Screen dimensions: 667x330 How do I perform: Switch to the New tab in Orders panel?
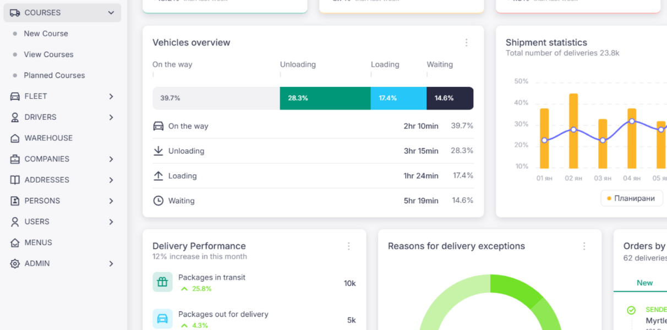click(x=644, y=282)
